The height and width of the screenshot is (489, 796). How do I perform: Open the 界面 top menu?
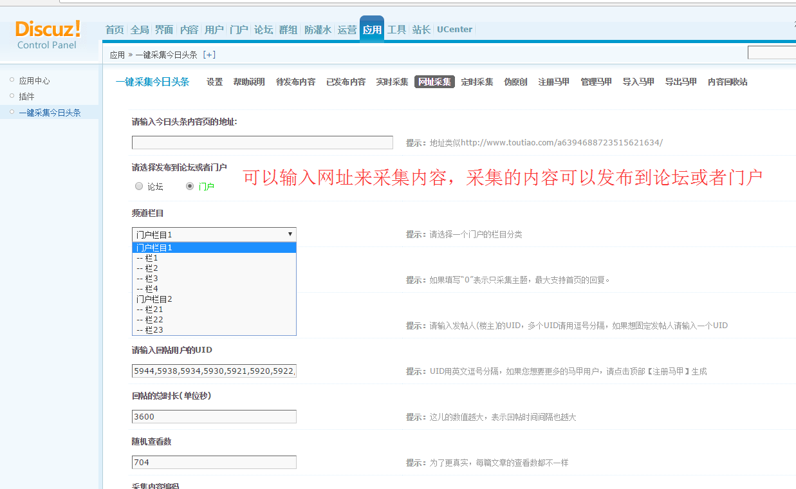[164, 30]
